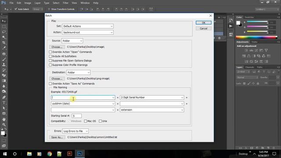The image size is (281, 158).
Task: Open the Set dropdown showing Default Actions
Action: point(88,26)
